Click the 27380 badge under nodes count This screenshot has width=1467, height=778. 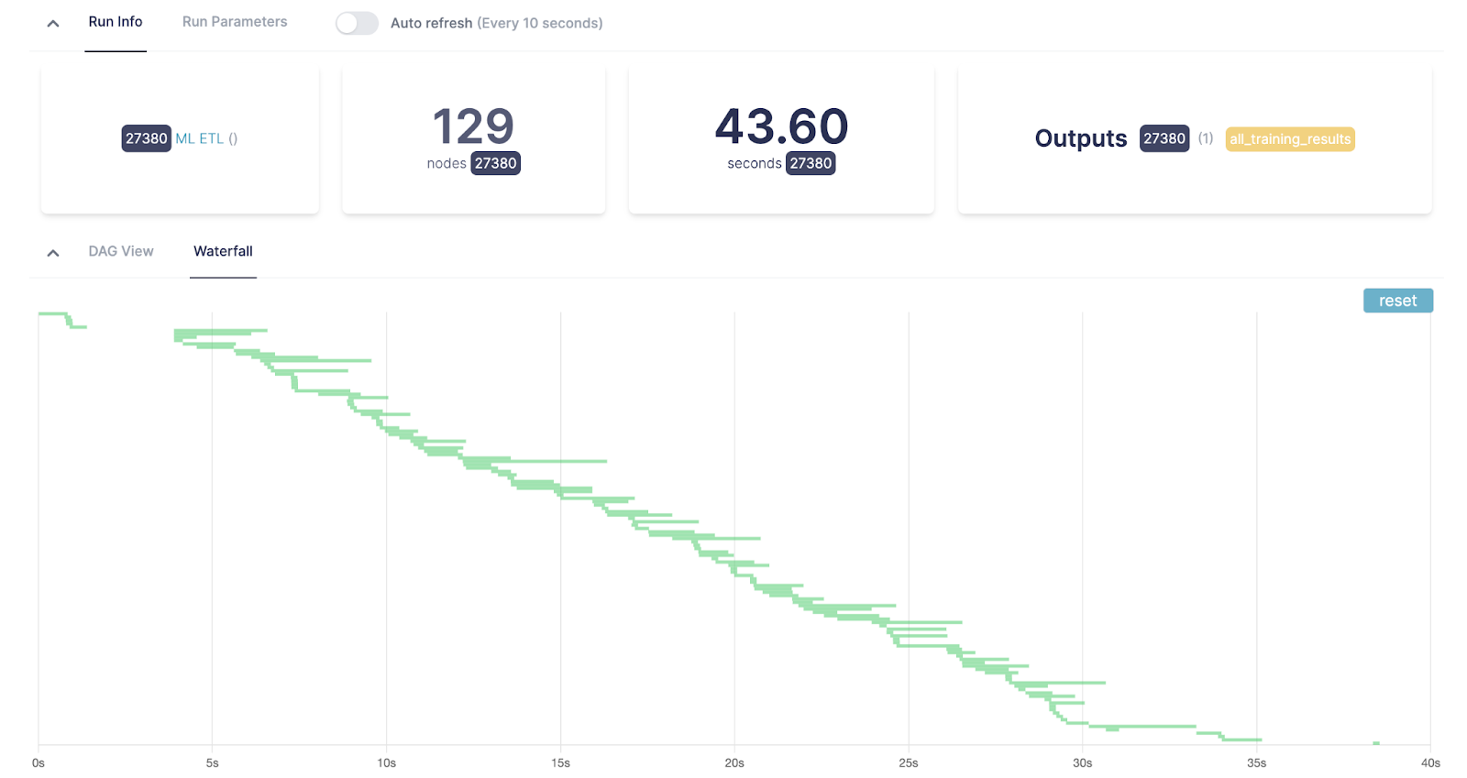(x=495, y=163)
